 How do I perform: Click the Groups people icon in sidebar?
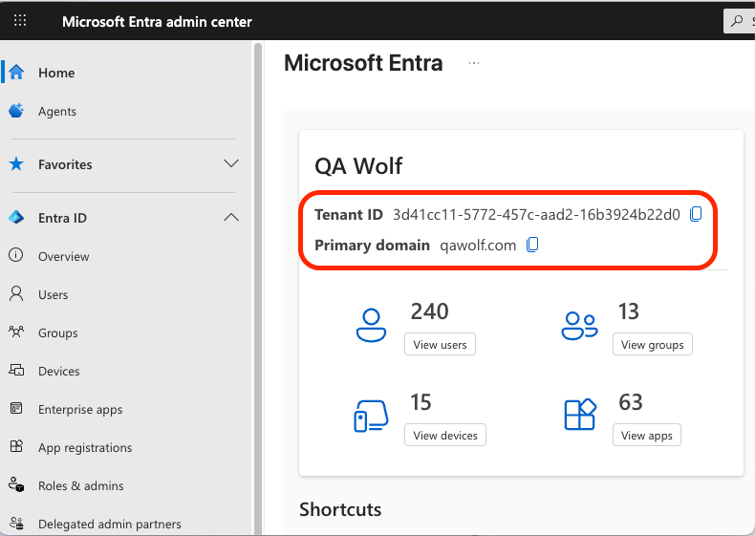point(16,332)
